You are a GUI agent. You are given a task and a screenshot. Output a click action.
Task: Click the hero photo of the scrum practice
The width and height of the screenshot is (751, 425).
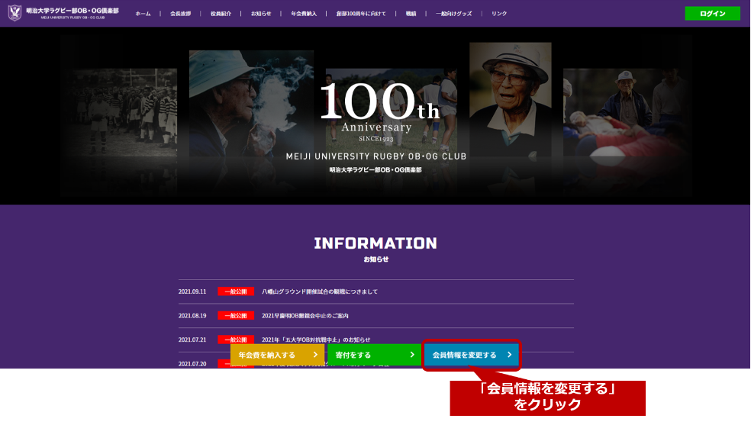click(627, 112)
